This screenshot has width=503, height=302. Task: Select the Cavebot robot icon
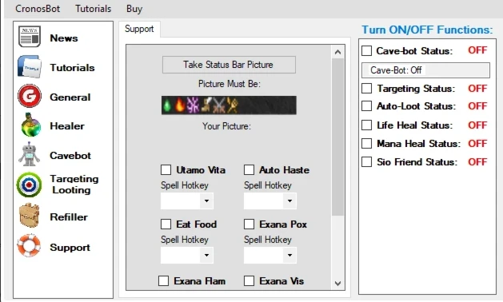30,154
